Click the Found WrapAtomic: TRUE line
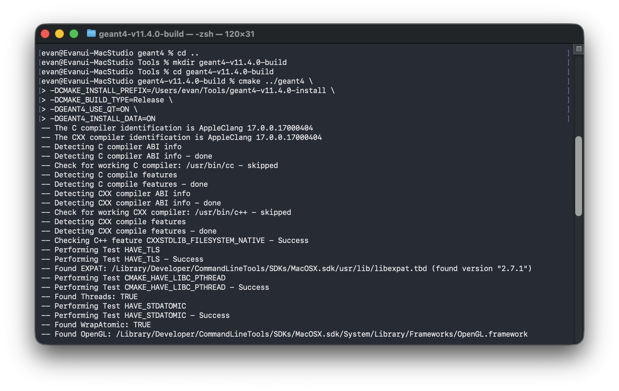The height and width of the screenshot is (391, 619). coord(95,324)
